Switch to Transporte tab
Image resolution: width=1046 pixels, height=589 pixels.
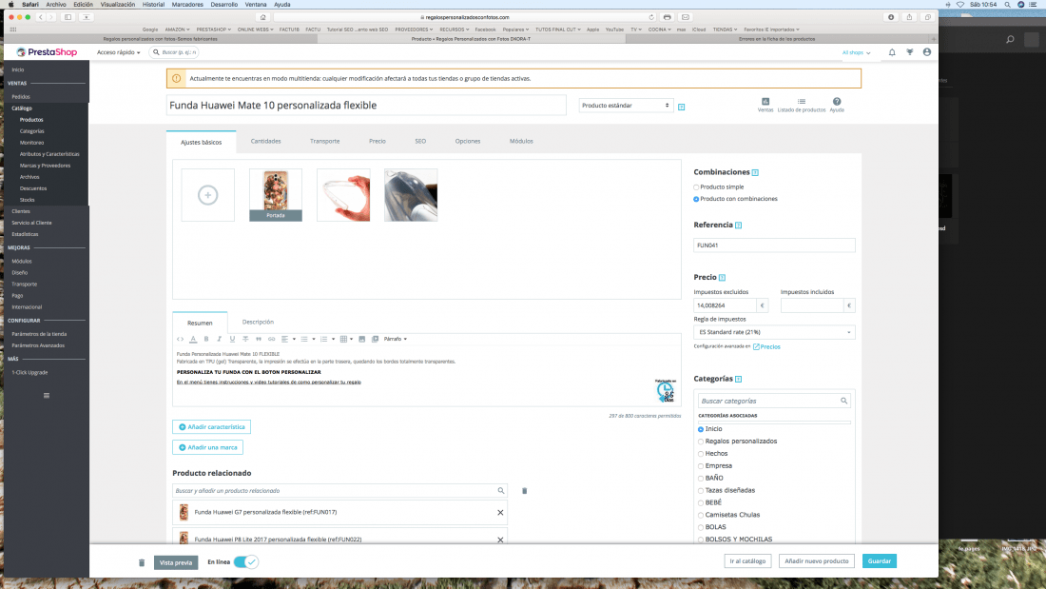click(x=325, y=142)
